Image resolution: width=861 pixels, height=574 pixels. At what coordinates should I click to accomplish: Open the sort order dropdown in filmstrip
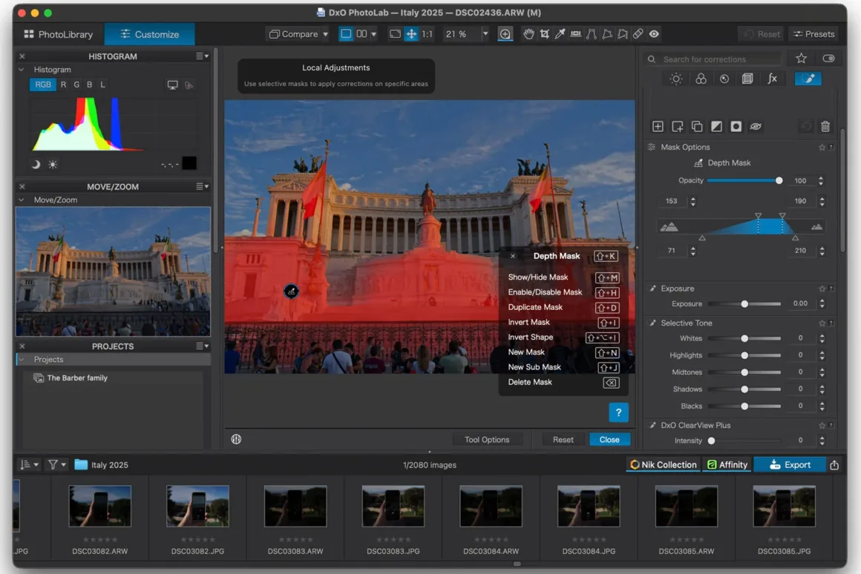29,465
